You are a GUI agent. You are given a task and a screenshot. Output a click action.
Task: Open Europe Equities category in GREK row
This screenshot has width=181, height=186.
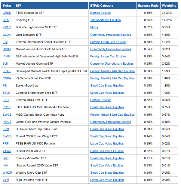click(101, 13)
